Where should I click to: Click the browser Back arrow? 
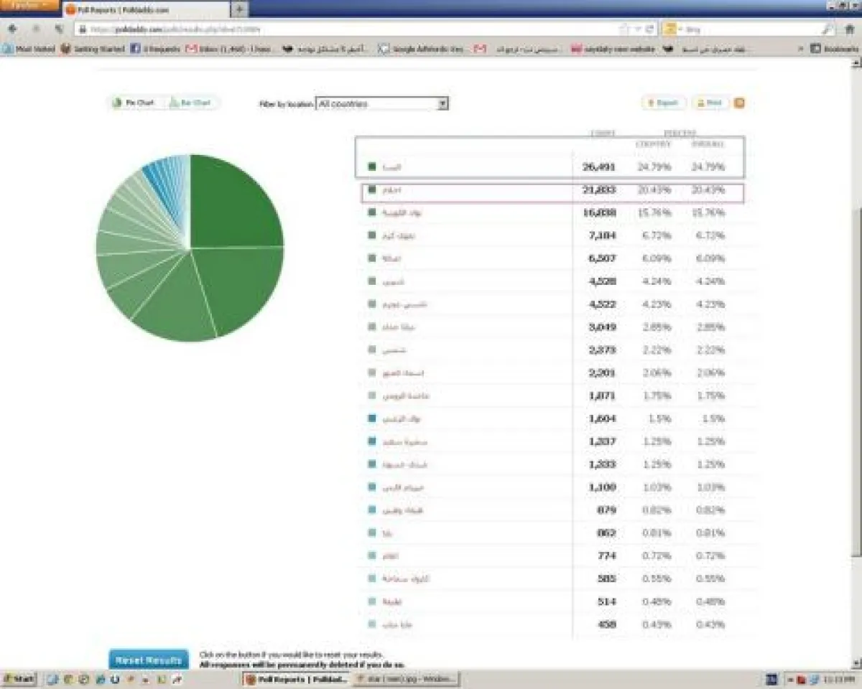click(x=12, y=29)
